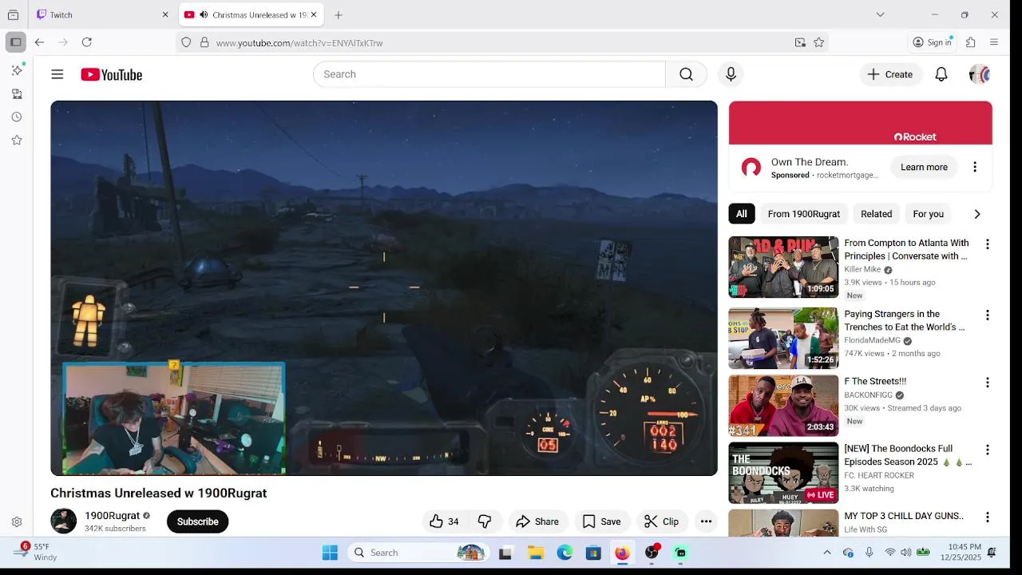Save video to a playlist

pyautogui.click(x=602, y=521)
